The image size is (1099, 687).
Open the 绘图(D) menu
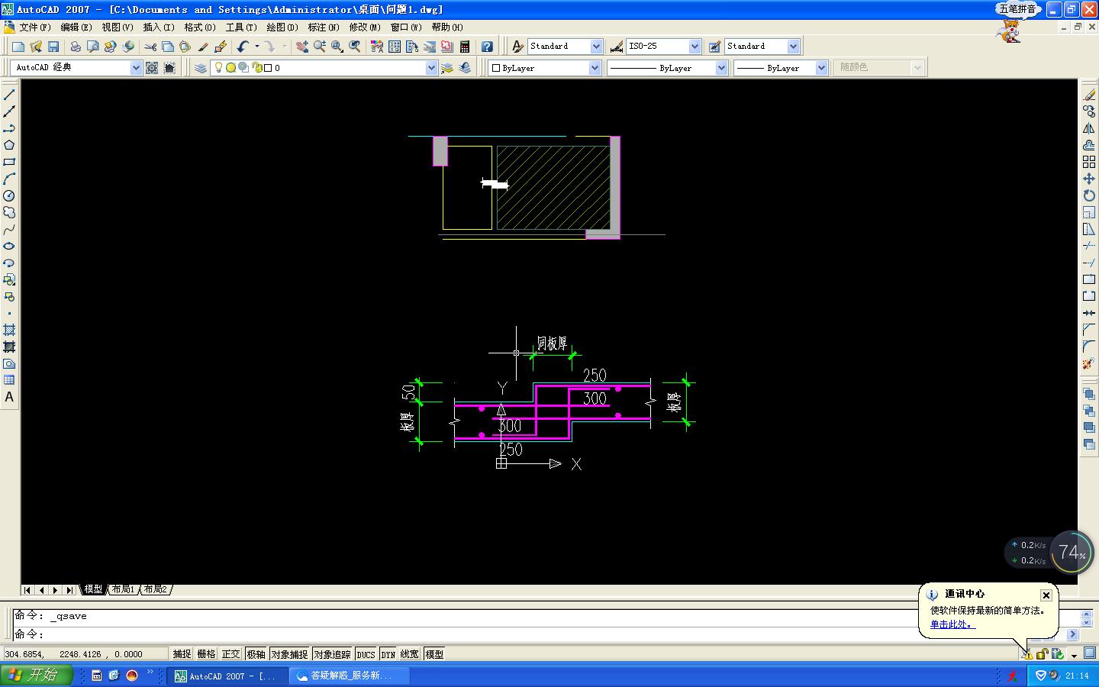pyautogui.click(x=282, y=27)
